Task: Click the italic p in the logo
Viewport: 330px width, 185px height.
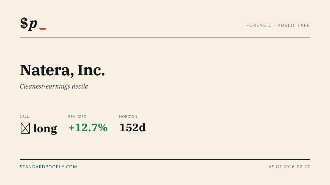Action: (x=33, y=25)
